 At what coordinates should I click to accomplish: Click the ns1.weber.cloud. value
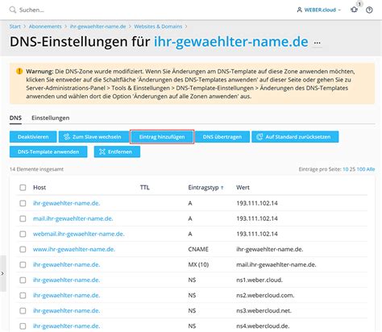260,280
